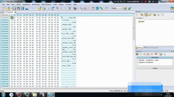Image resolution: width=174 pixels, height=97 pixels.
Task: Click the Open file folder icon
Action: coord(8,8)
